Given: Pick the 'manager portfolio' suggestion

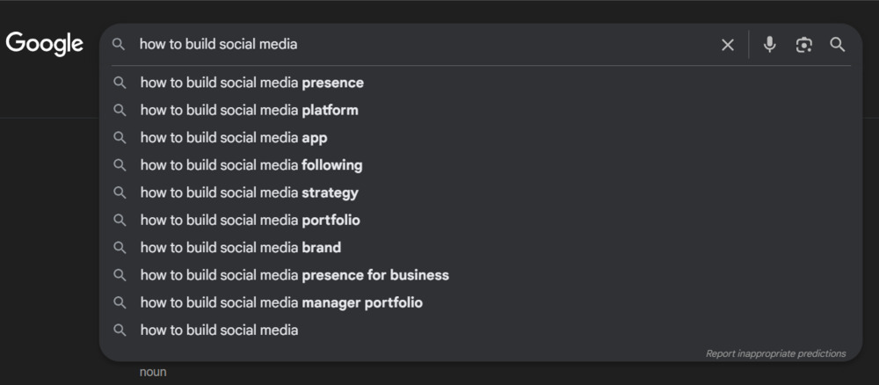Looking at the screenshot, I should point(281,302).
